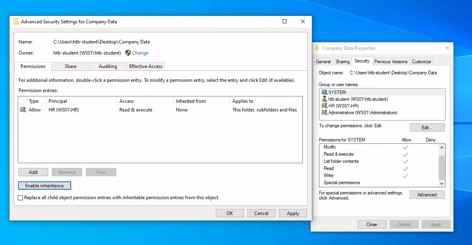Click folder icon in Company Data Properties title
This screenshot has height=245, width=472.
coord(317,48)
